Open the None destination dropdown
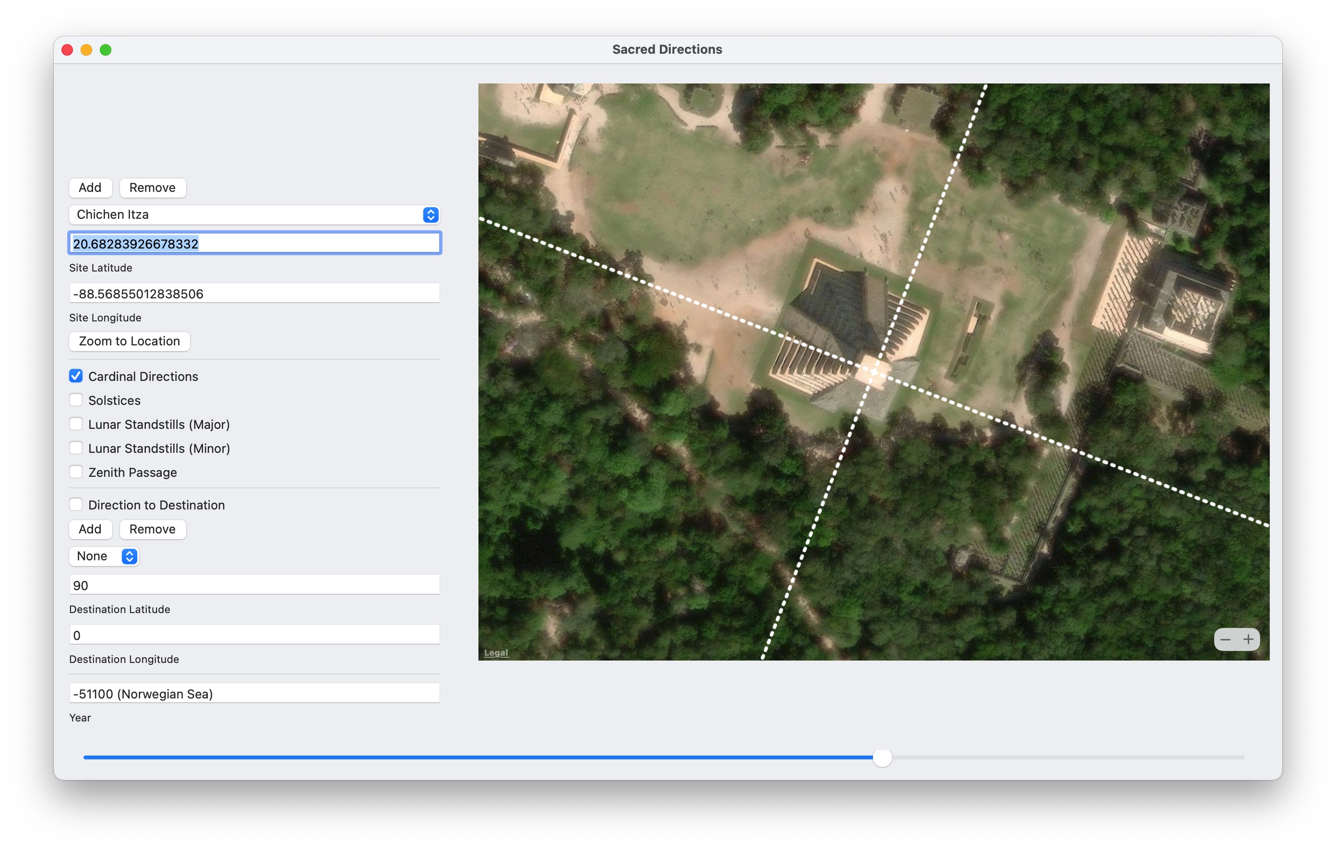This screenshot has height=851, width=1336. tap(96, 556)
